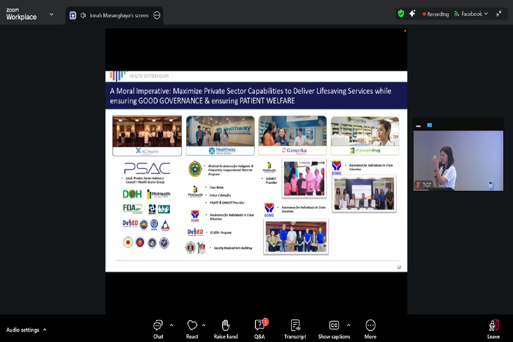This screenshot has width=513, height=342.
Task: Open the More options menu in toolbar
Action: point(370,329)
